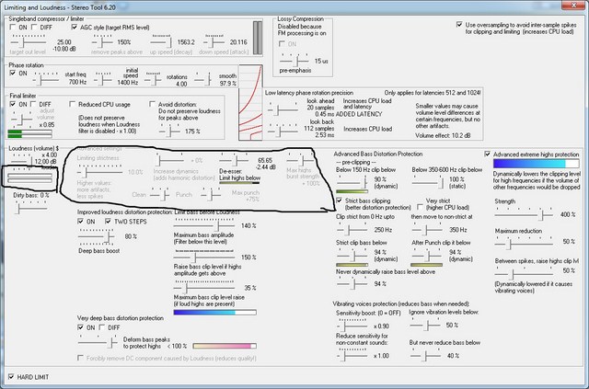Screen dimensions: 589x389
Task: Toggle Singleband compressor DIFF checkbox
Action: (x=34, y=27)
